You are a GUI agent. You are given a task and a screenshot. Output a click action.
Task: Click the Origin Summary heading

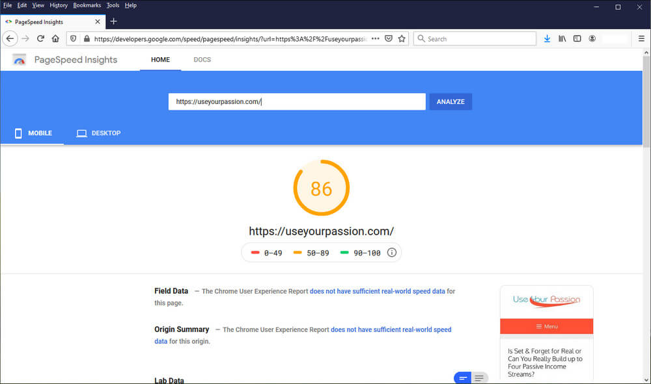[182, 329]
